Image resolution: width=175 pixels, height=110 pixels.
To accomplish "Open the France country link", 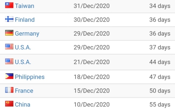I will [x=24, y=90].
